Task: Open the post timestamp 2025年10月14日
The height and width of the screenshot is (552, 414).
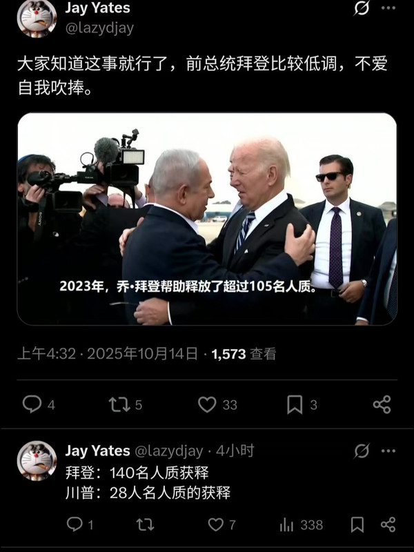Action: coord(142,354)
